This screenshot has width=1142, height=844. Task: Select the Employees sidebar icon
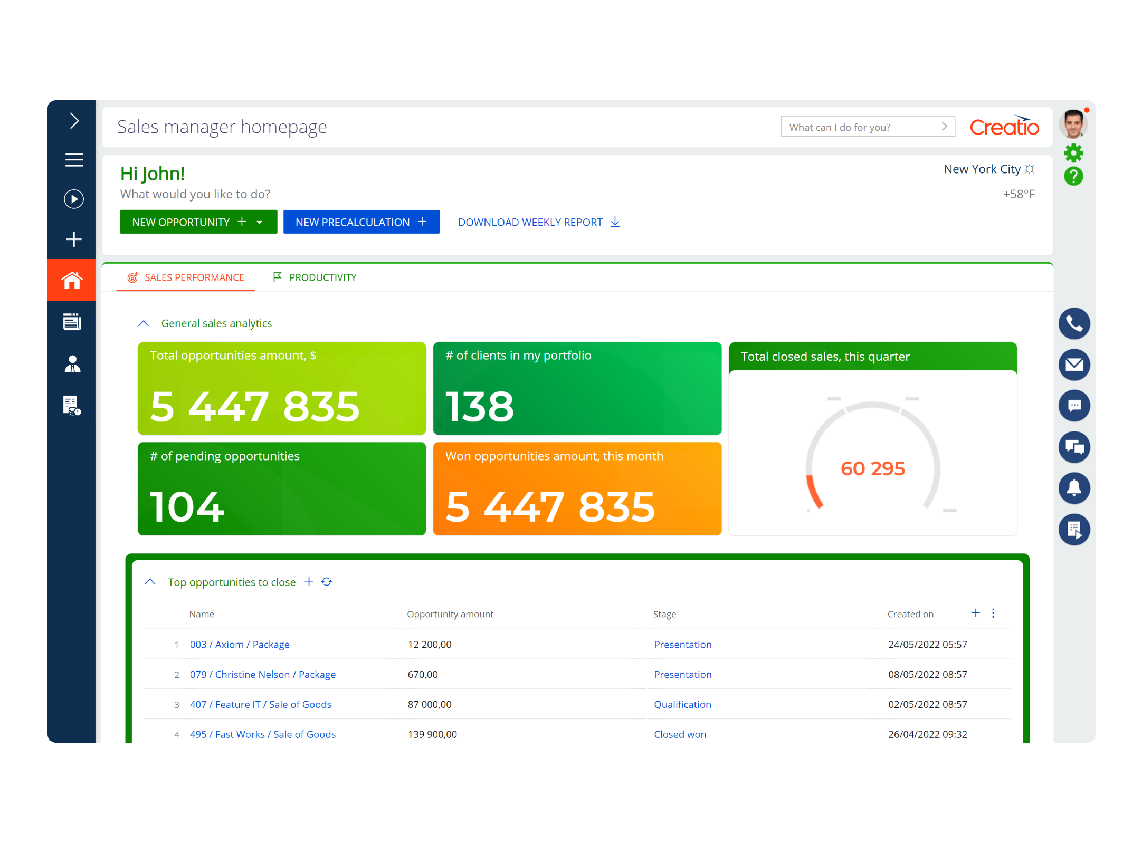click(x=72, y=364)
